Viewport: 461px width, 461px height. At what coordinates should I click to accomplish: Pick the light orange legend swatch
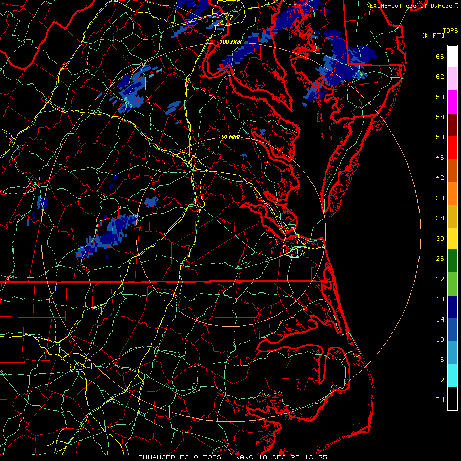point(452,194)
